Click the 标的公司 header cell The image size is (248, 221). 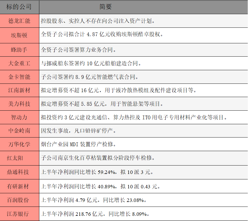(x=19, y=7)
